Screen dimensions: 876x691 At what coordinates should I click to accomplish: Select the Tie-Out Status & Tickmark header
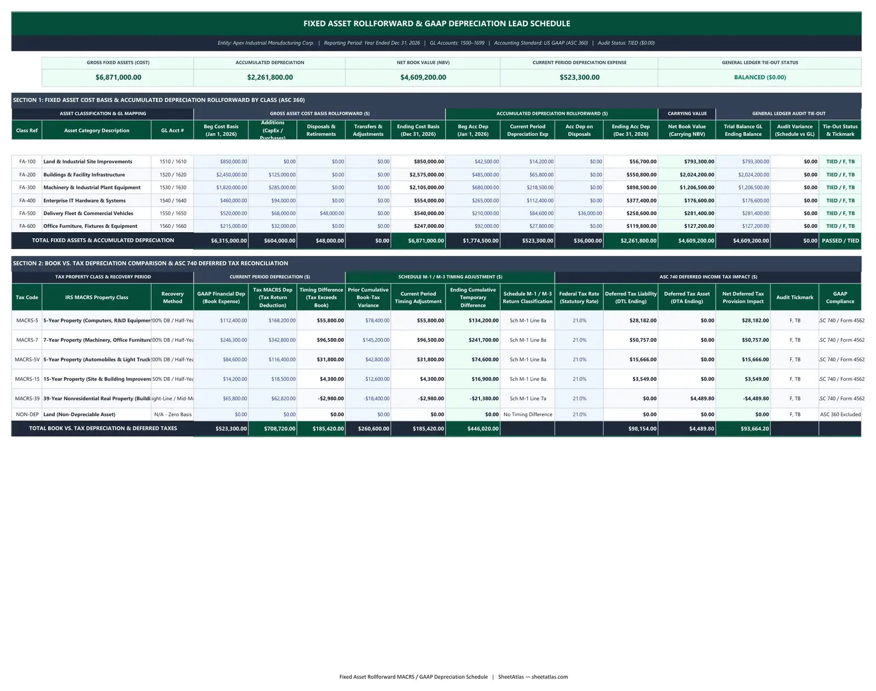[x=840, y=130]
